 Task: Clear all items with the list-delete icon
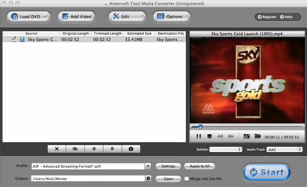pyautogui.click(x=75, y=149)
